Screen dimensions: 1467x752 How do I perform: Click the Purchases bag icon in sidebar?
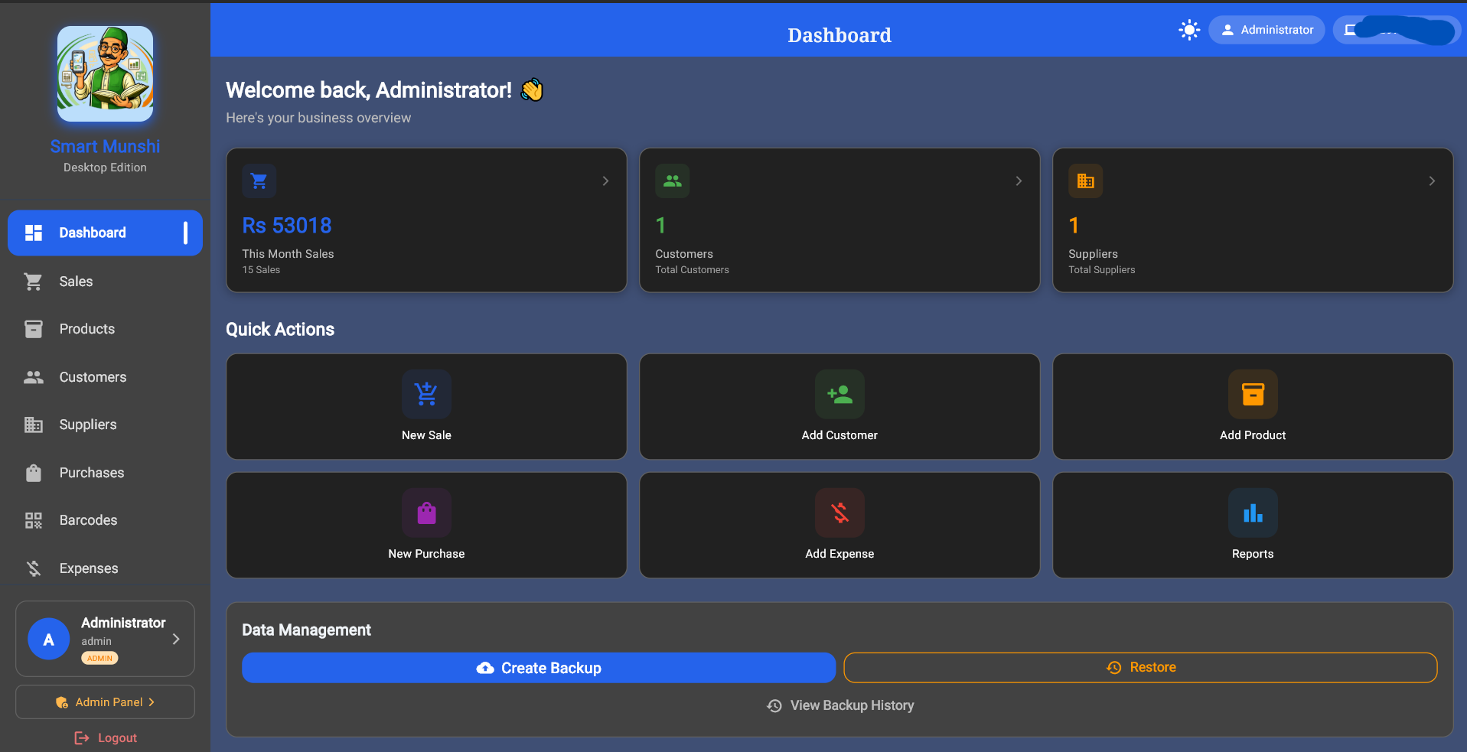pos(34,473)
